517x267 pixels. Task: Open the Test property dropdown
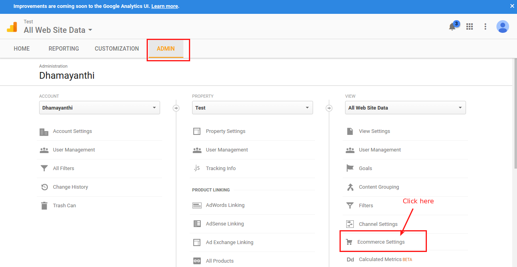pos(253,108)
